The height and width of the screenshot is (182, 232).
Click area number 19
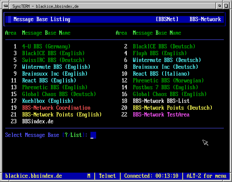click(x=13, y=108)
